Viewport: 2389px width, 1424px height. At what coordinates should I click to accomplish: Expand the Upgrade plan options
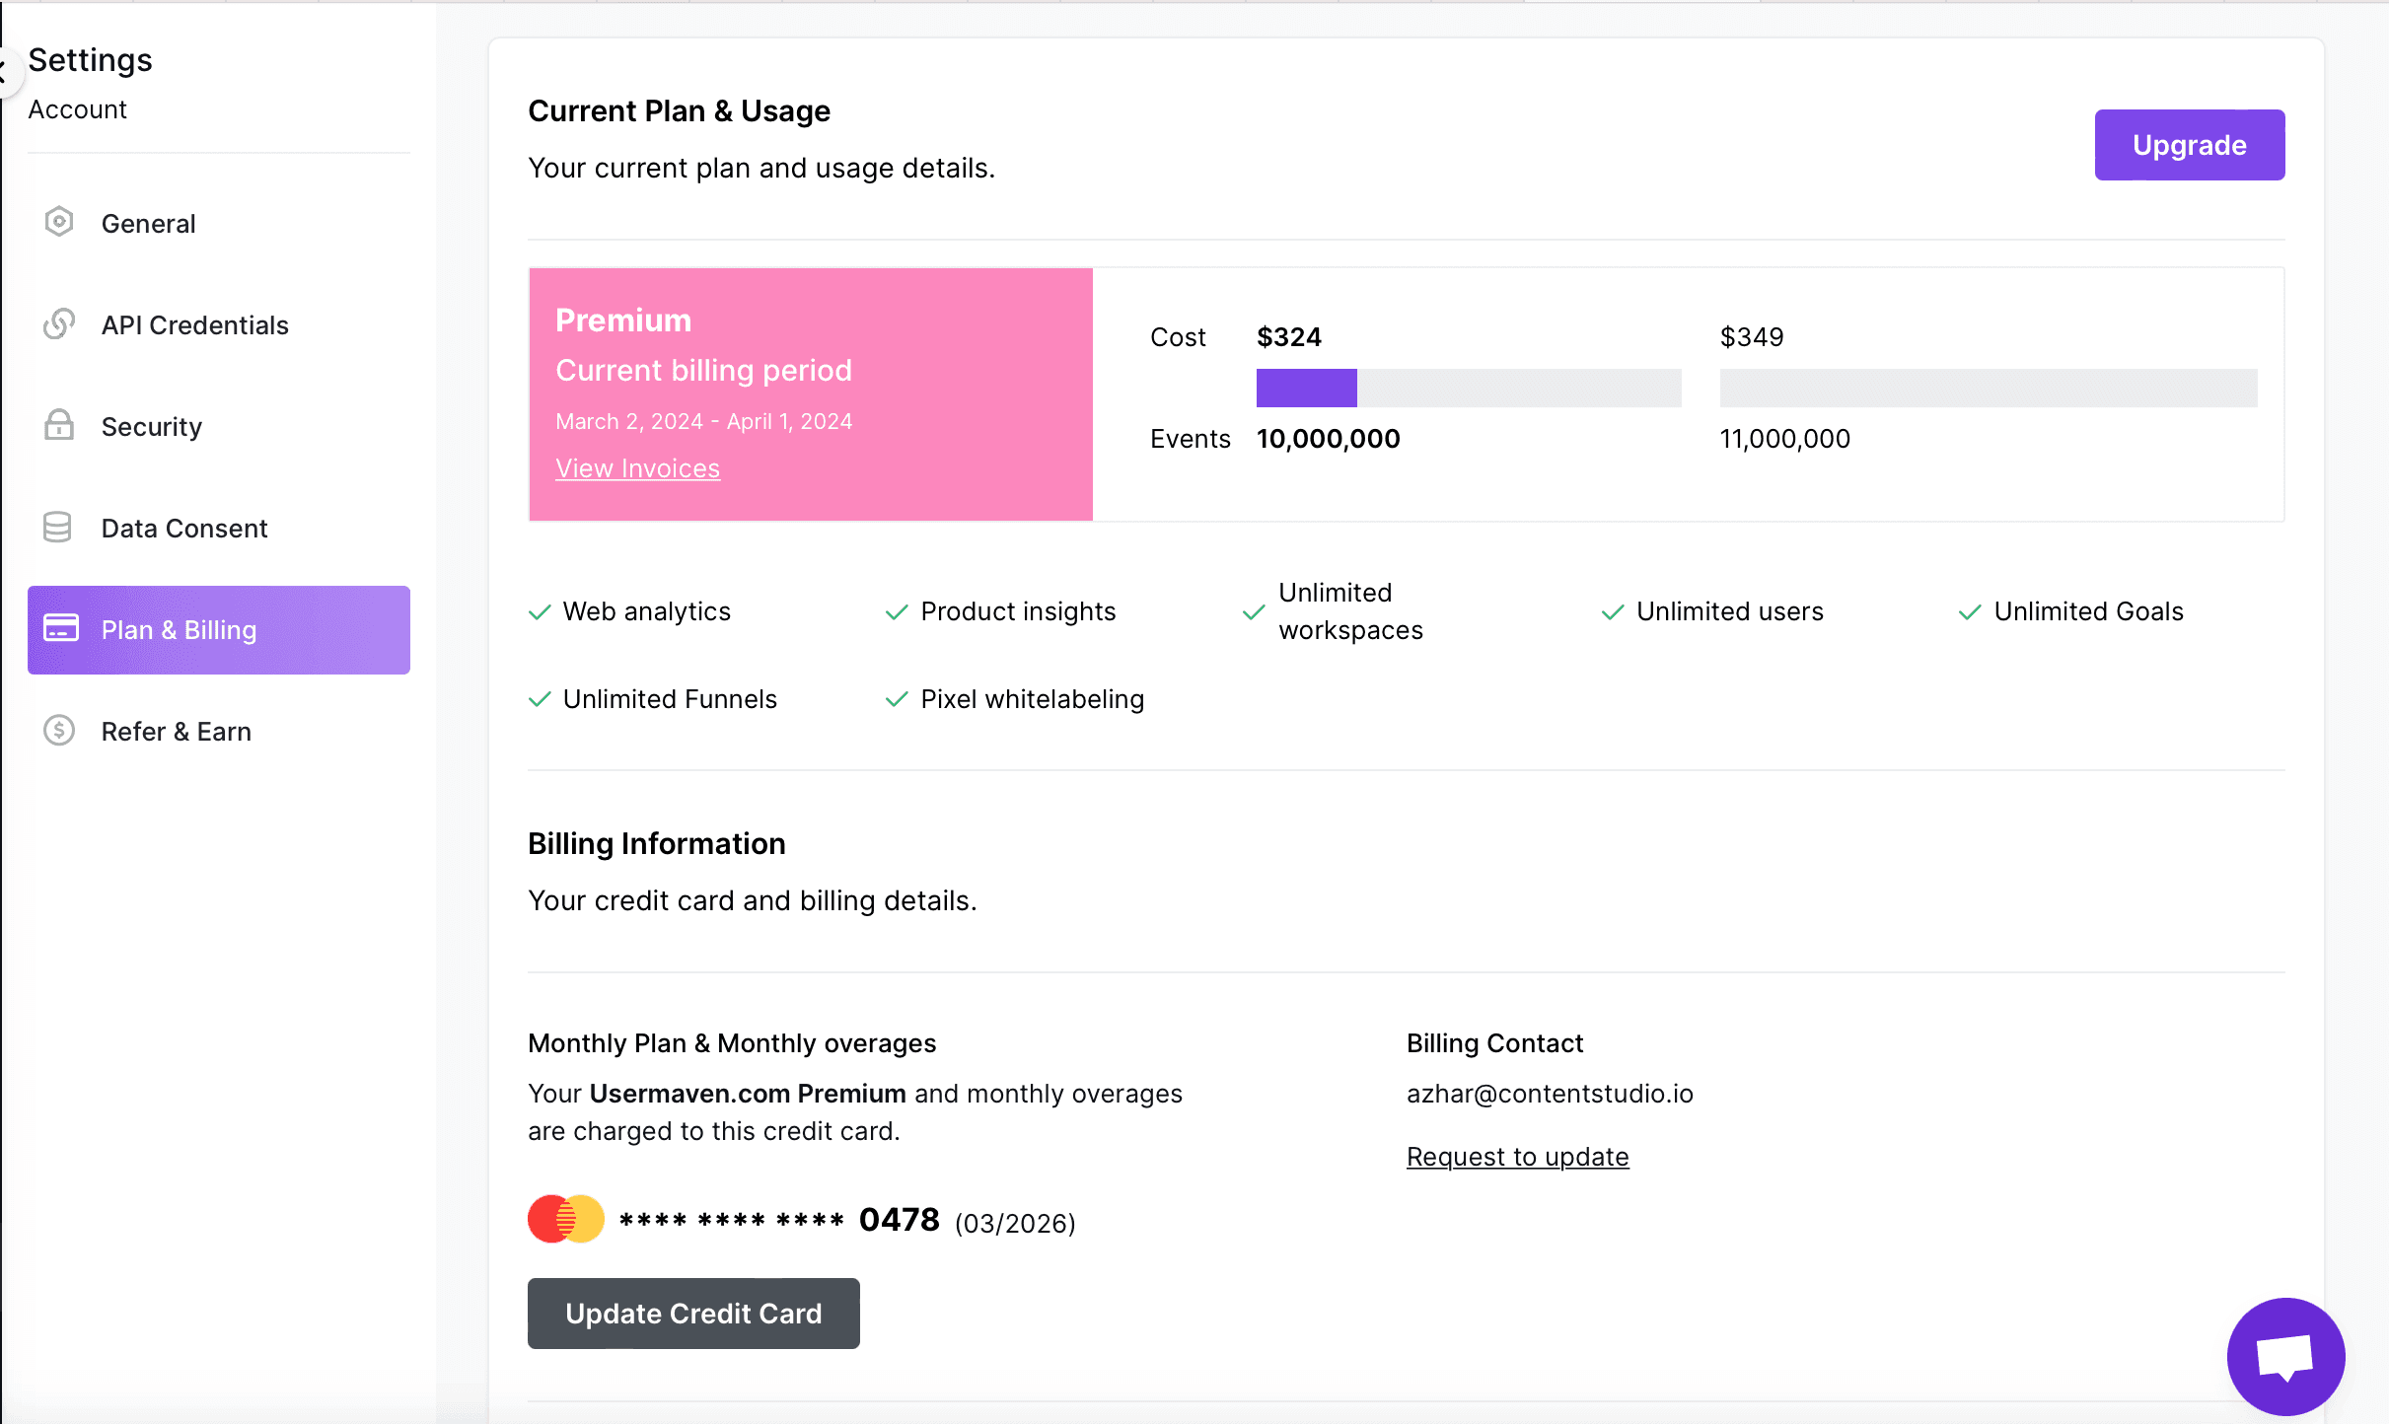(2189, 144)
